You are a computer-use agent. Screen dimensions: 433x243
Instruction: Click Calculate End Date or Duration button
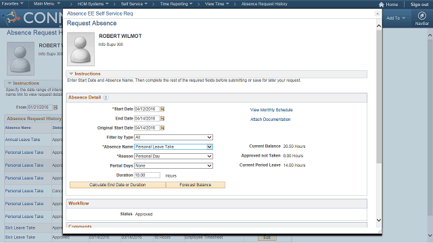point(118,185)
